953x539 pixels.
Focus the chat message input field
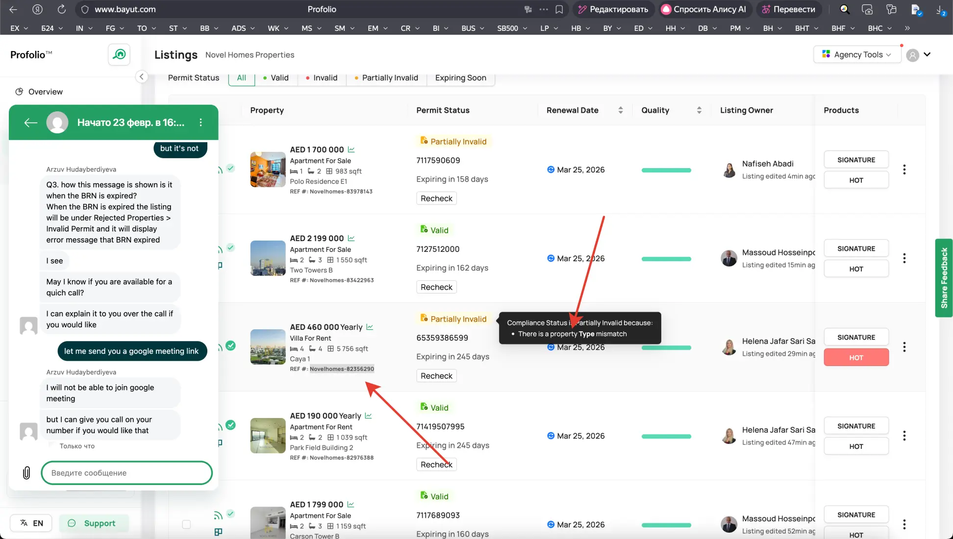point(126,473)
